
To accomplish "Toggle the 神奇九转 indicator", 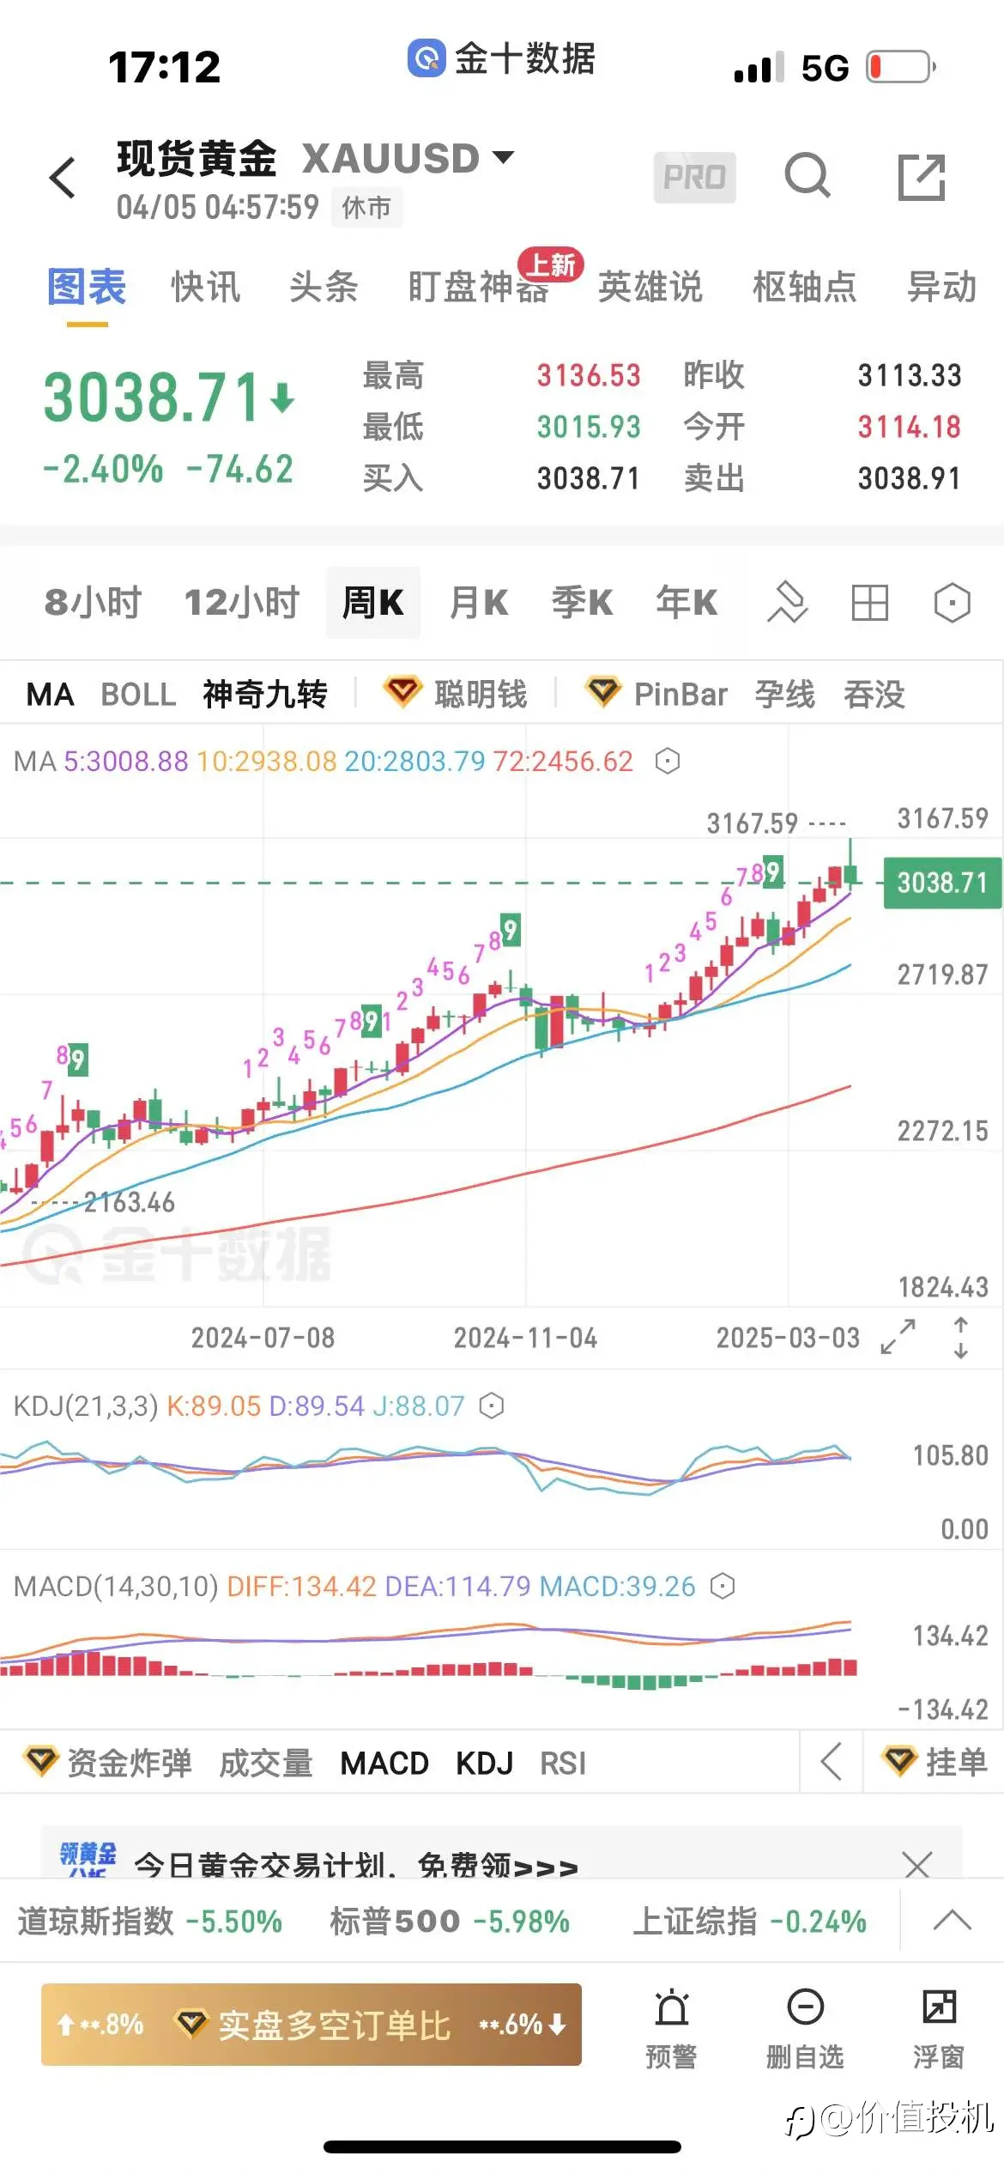I will [265, 694].
